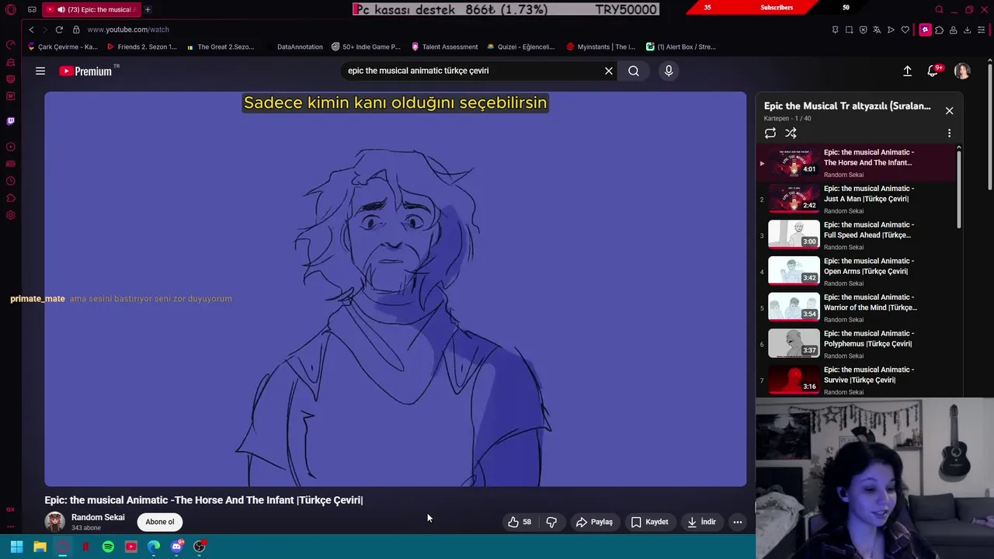Open Twitch panel in Opera sidebar
This screenshot has width=994, height=559.
tap(11, 121)
